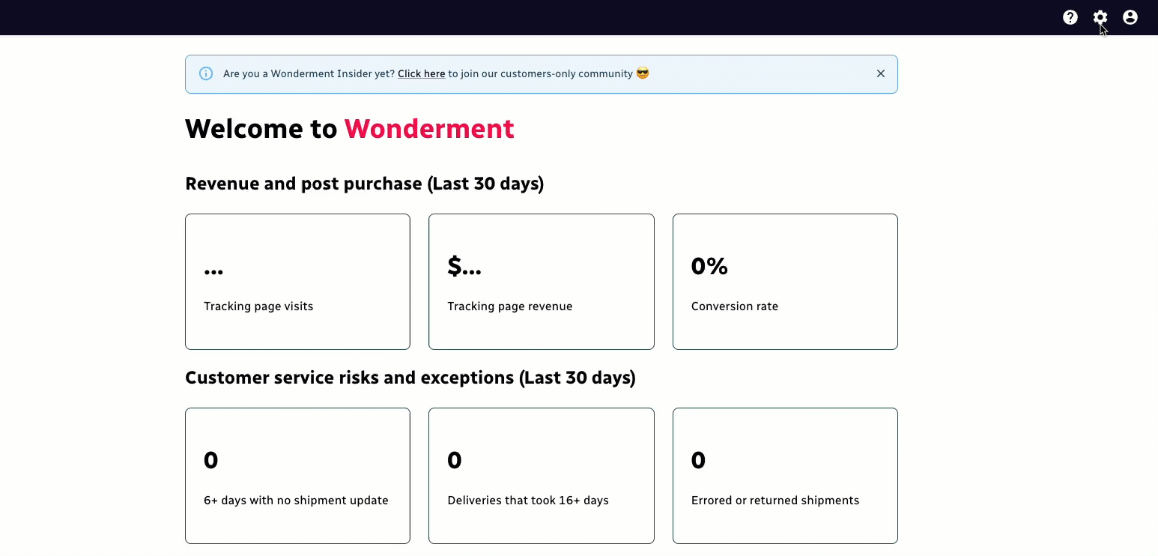This screenshot has height=556, width=1158.
Task: Open the 'Errored or returned shipments' card
Action: tap(785, 476)
